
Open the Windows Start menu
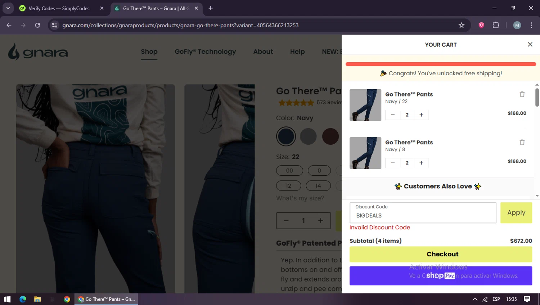tap(7, 299)
